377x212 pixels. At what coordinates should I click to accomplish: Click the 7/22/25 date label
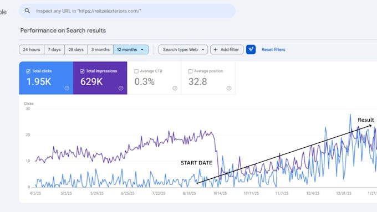pyautogui.click(x=159, y=193)
